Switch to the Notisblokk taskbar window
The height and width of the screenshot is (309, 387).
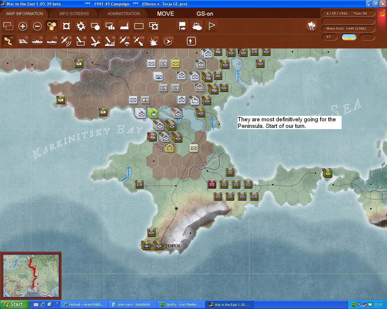133,304
